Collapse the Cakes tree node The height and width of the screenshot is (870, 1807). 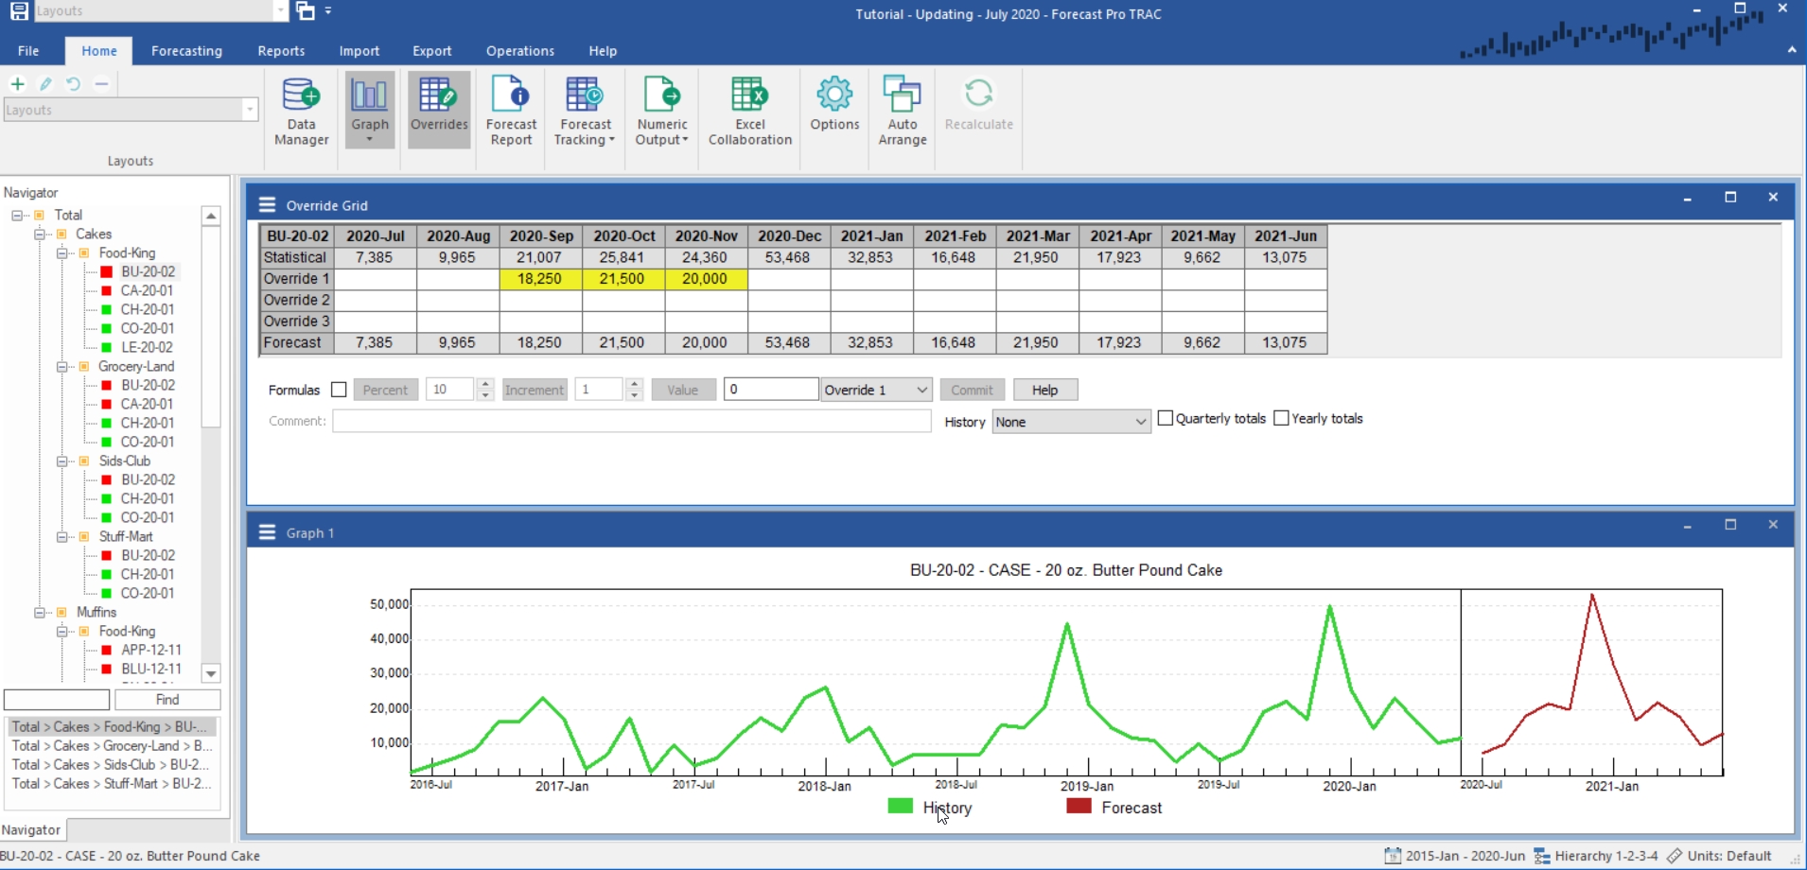point(40,235)
